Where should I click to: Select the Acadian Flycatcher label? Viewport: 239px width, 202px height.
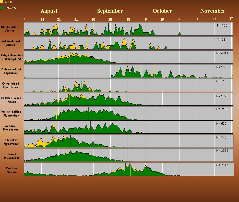click(10, 128)
